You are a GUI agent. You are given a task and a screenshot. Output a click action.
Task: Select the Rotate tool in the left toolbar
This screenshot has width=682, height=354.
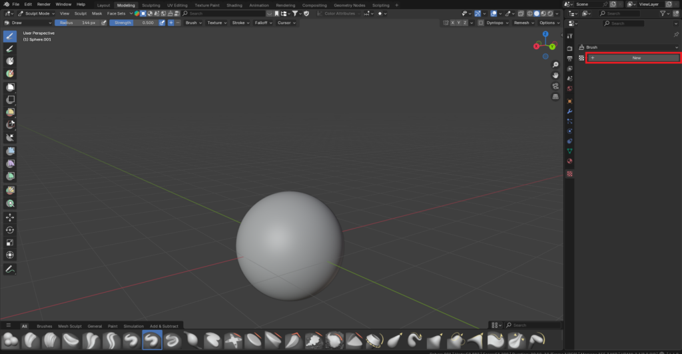(x=9, y=230)
